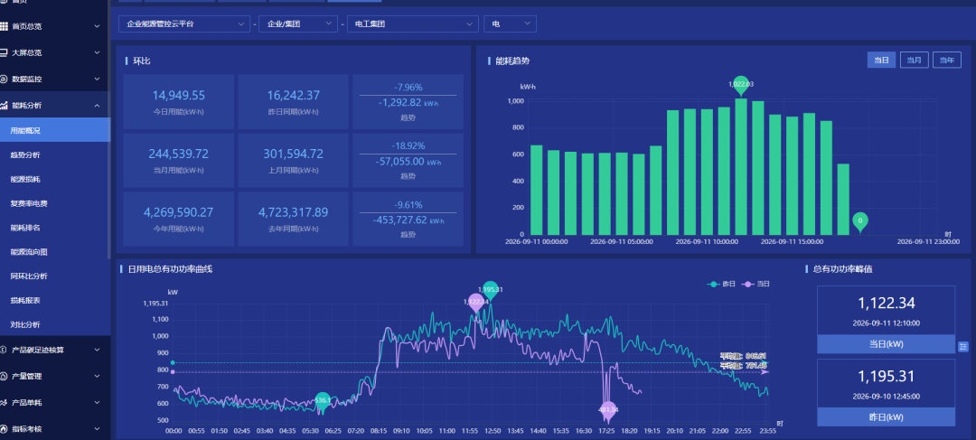Viewport: 976px width, 440px height.
Task: Click the 2026-09-10 12:45:00 peak timestamp
Action: click(887, 396)
